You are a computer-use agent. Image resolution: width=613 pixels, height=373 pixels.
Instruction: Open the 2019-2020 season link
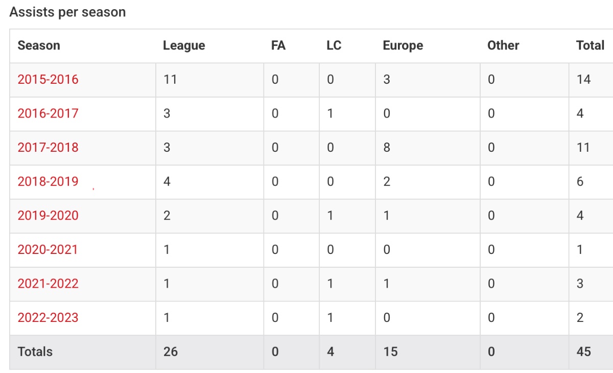[48, 216]
